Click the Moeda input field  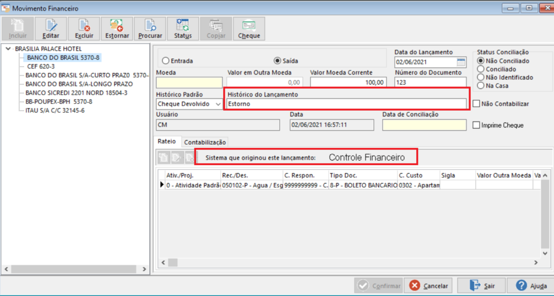pos(189,83)
